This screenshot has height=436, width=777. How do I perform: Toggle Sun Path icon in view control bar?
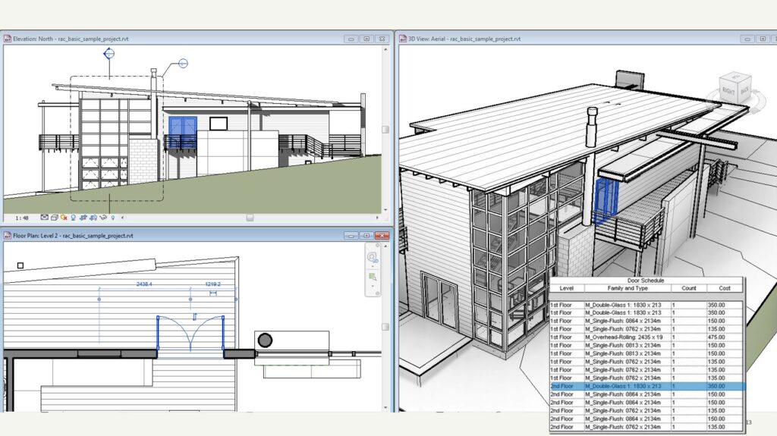tap(64, 218)
